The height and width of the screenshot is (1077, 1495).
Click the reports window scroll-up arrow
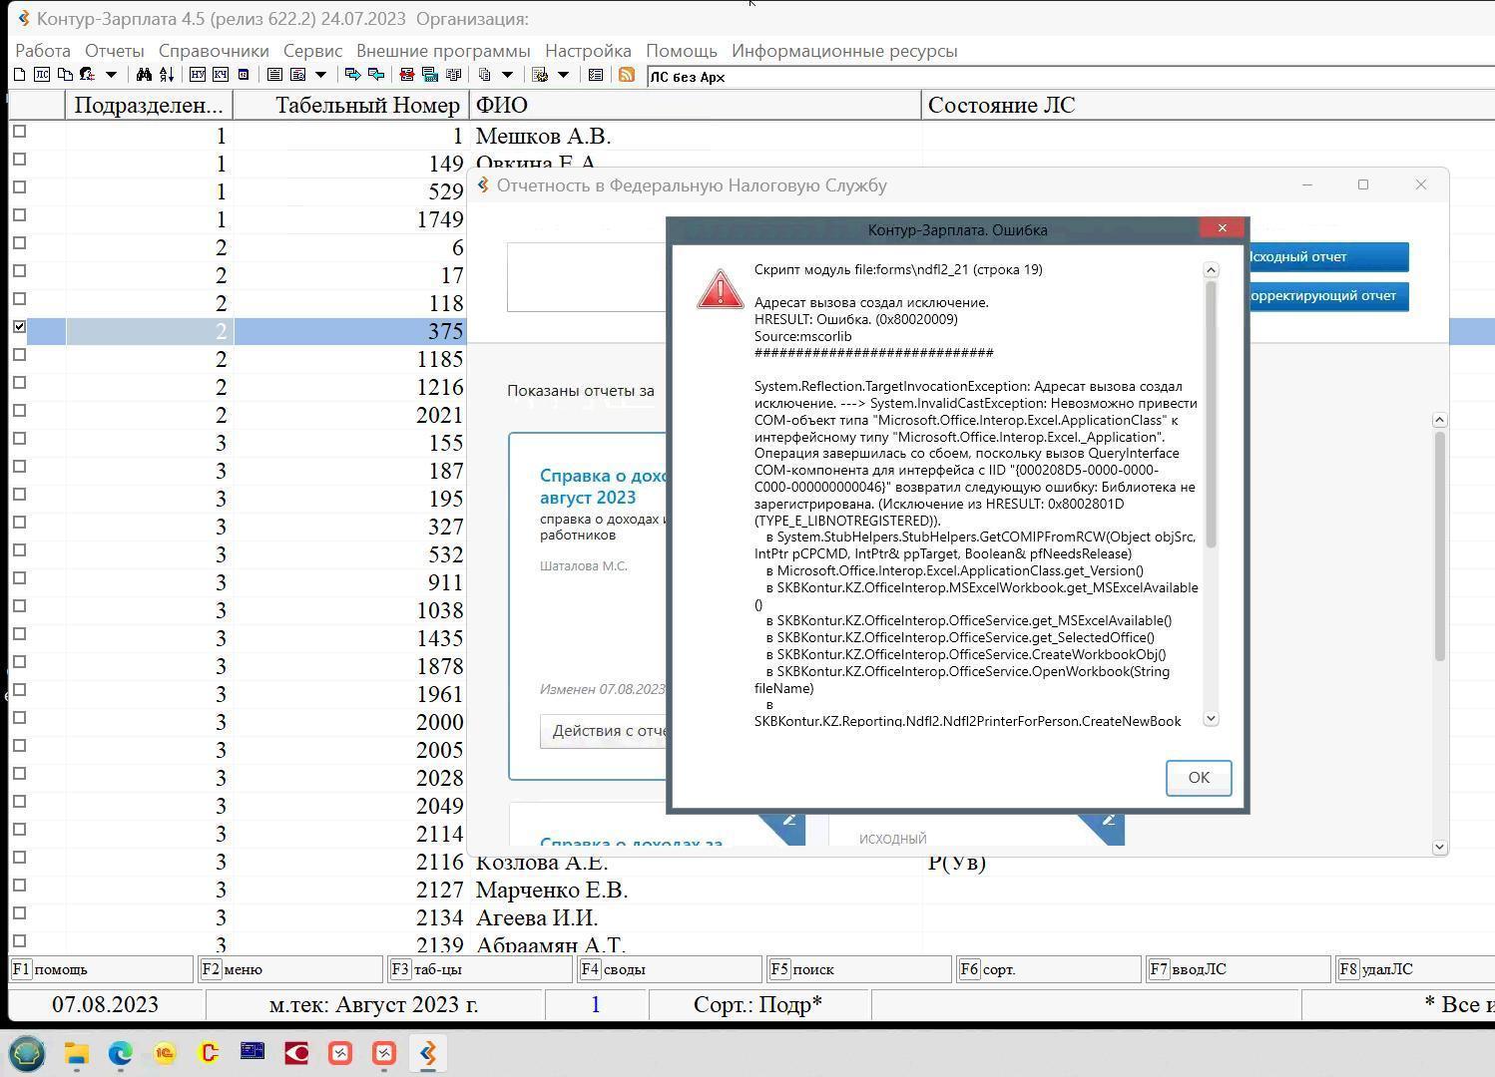(x=1439, y=420)
